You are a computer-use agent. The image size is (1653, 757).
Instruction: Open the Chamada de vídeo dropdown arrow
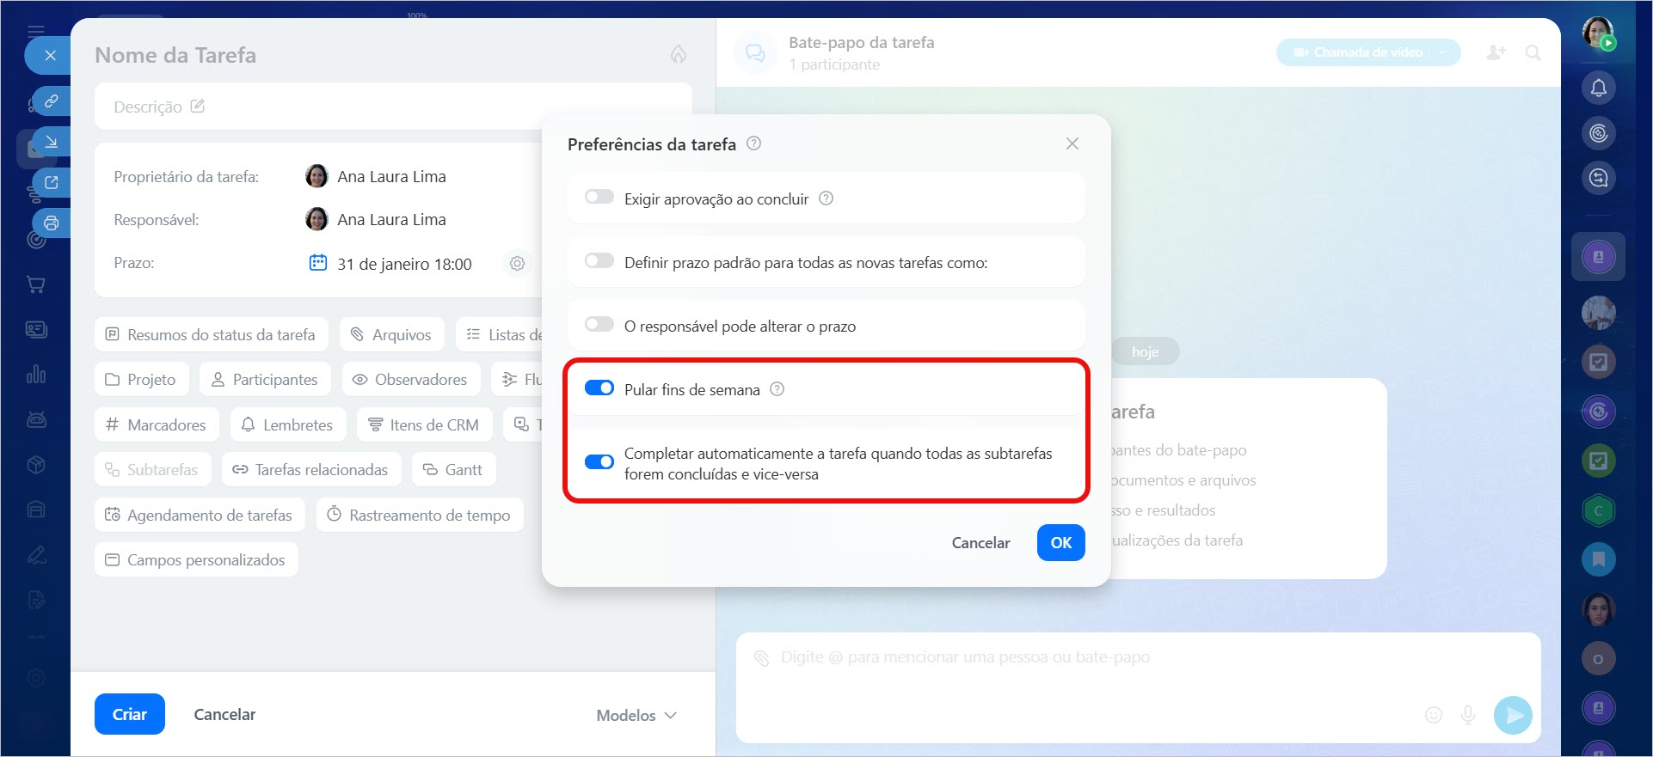pos(1443,52)
